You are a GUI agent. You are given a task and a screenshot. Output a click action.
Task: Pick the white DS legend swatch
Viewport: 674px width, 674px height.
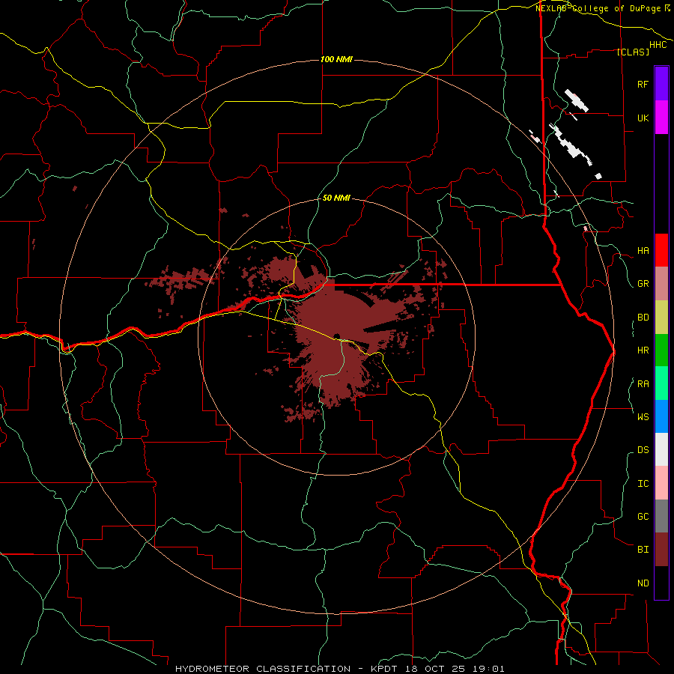coord(661,449)
